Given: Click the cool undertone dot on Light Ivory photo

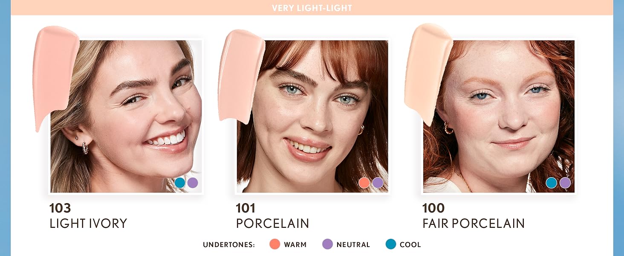Looking at the screenshot, I should click(x=180, y=183).
